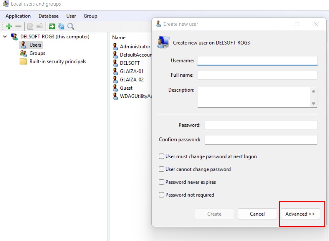Screen dimensions: 329x241
Task: Select the Administrator user icon
Action: click(115, 47)
